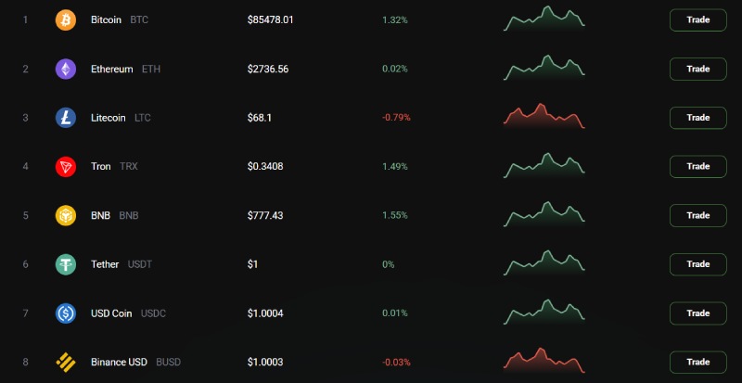Viewport: 742px width, 383px height.
Task: Click the $68.1 Litecoin price
Action: point(260,118)
